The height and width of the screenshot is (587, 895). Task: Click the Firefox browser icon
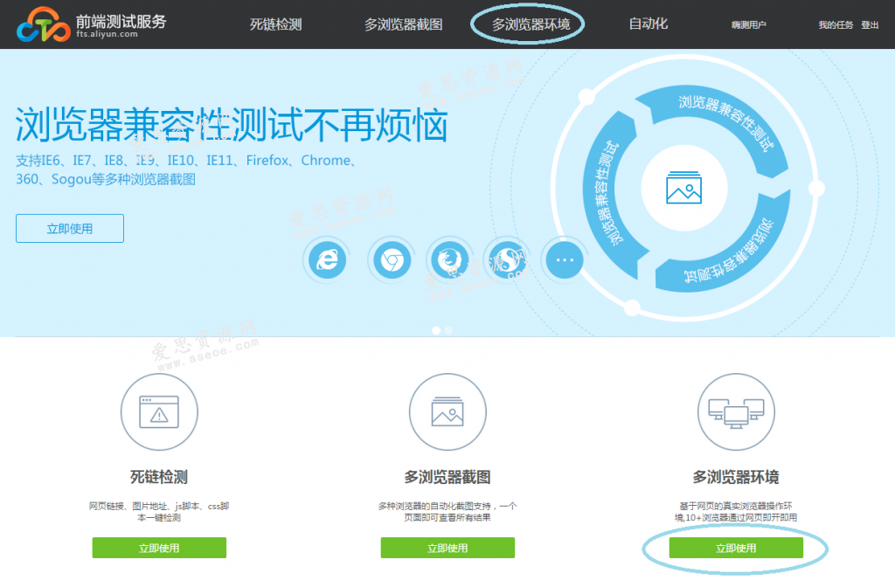[x=448, y=259]
